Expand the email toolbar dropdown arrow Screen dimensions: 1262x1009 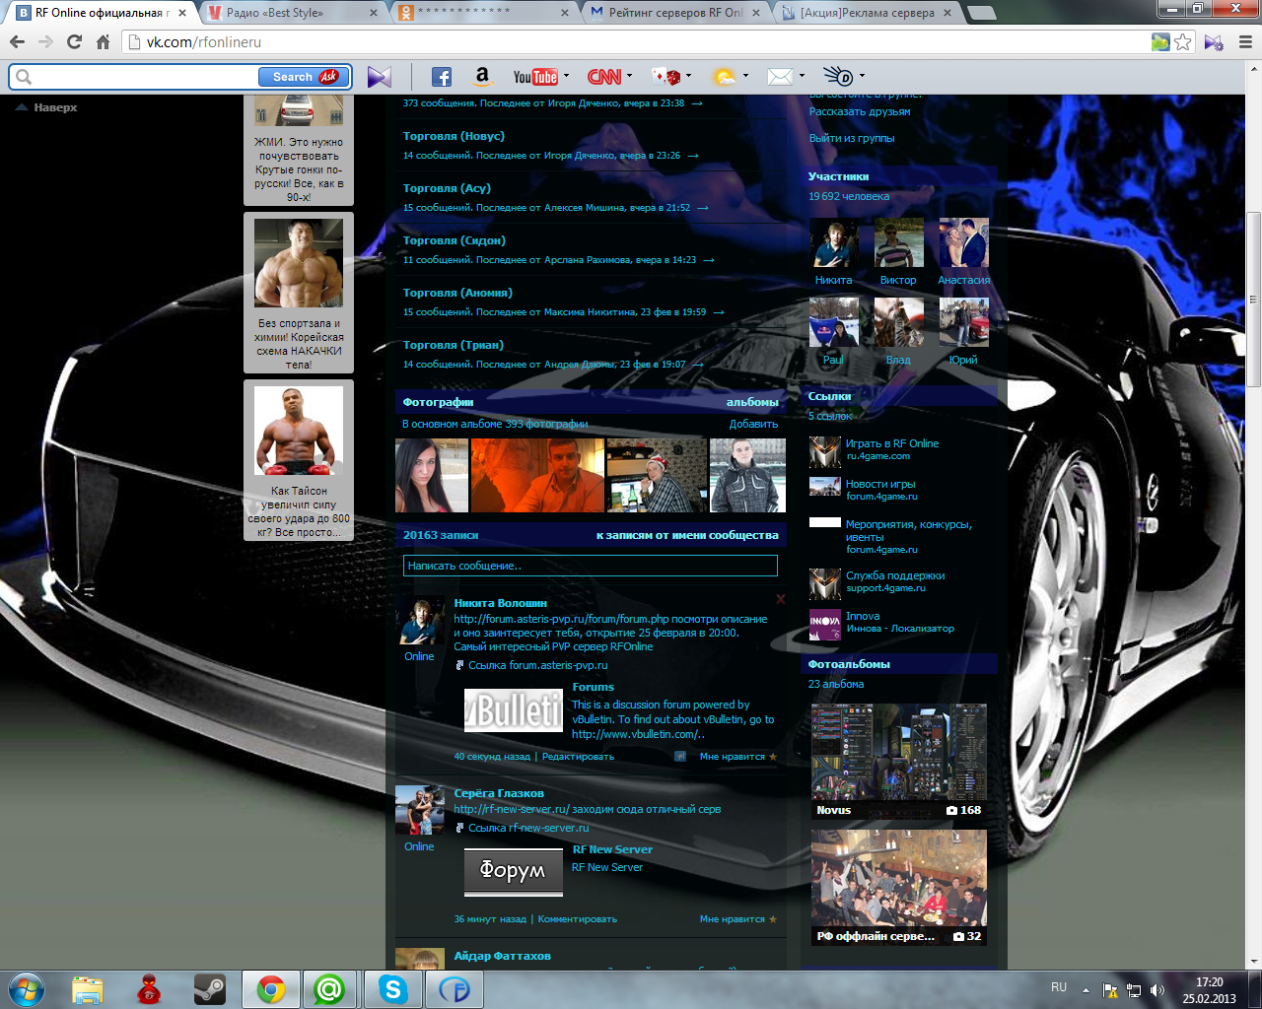tap(802, 76)
